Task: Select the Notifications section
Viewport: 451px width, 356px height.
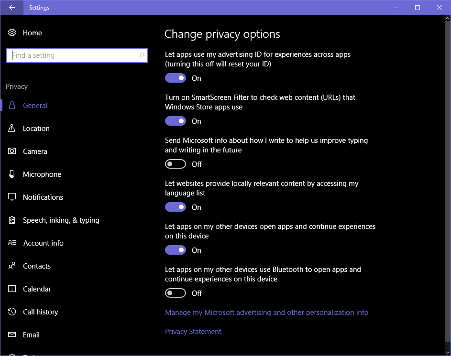Action: (x=43, y=197)
